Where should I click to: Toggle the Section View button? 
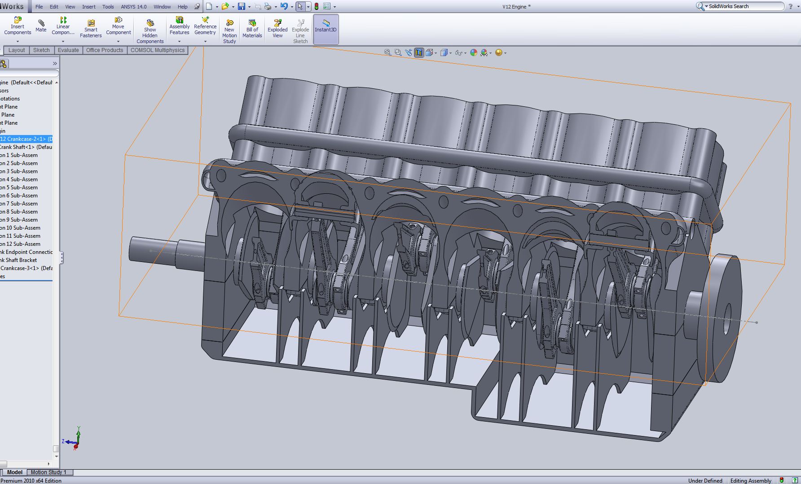pos(418,52)
